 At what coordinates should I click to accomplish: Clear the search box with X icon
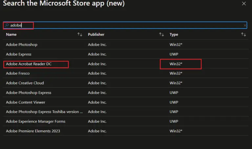coord(245,25)
